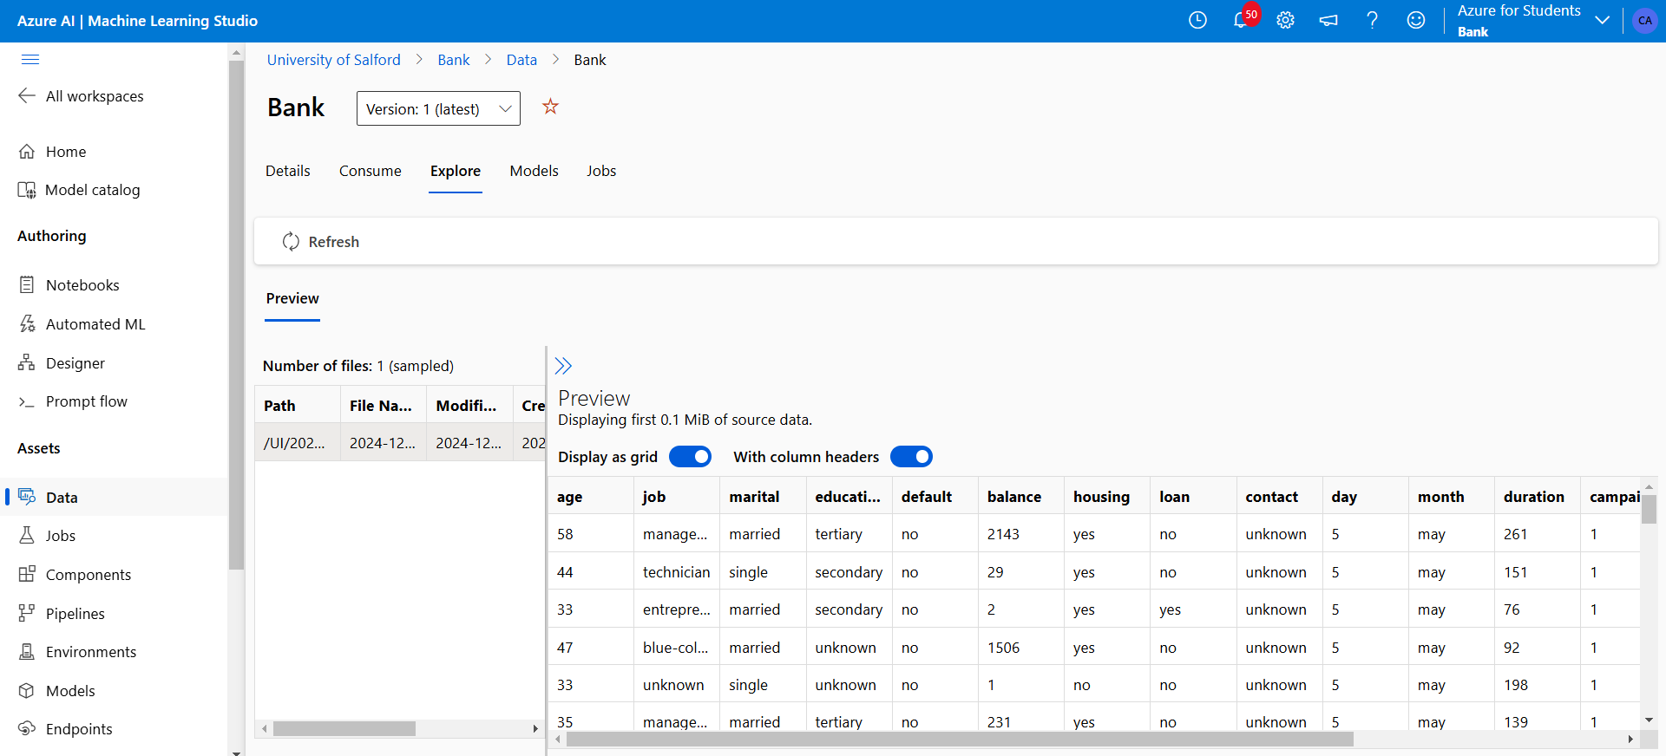This screenshot has width=1666, height=756.
Task: Select the Preview sub-tab
Action: tap(292, 298)
